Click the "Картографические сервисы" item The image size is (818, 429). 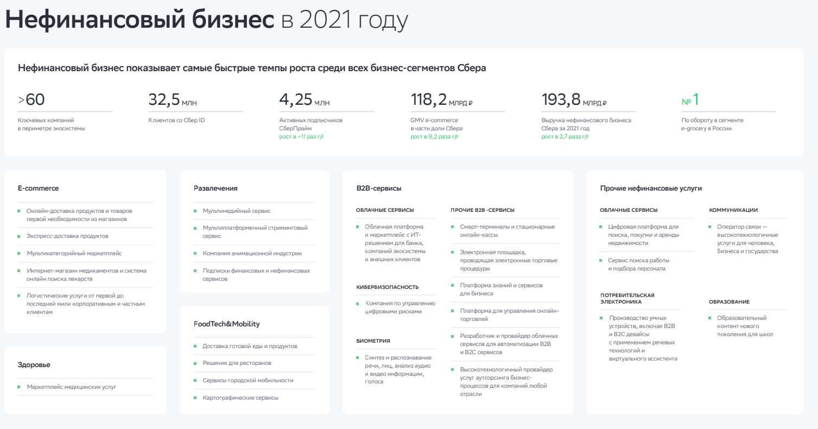(240, 398)
